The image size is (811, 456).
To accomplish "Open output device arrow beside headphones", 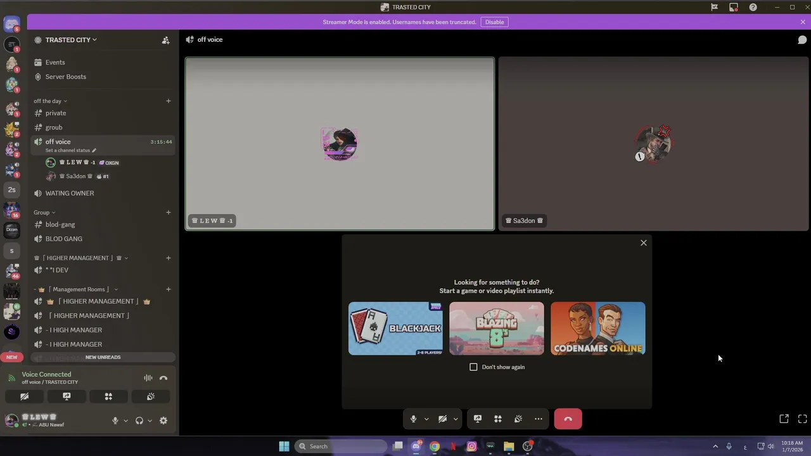I will [150, 421].
